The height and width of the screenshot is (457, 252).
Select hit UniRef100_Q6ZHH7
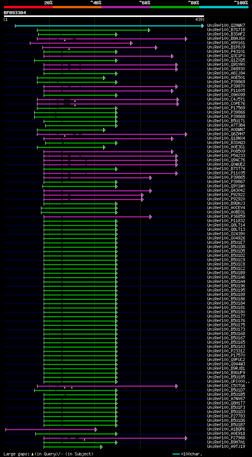pos(226,134)
